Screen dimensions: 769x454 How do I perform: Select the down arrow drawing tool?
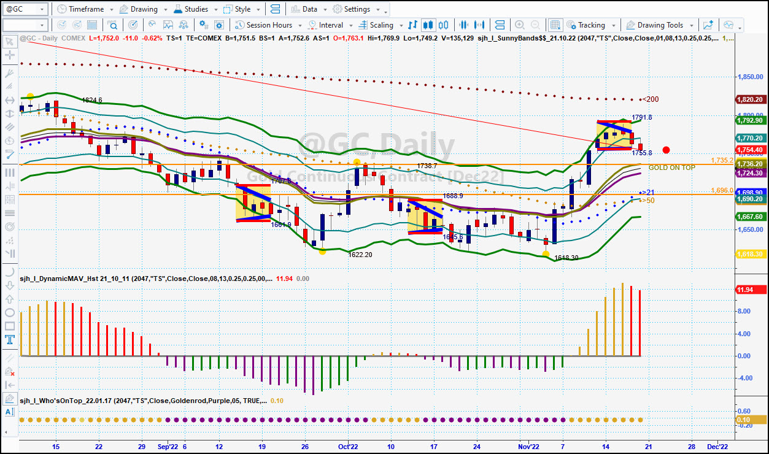(x=10, y=285)
